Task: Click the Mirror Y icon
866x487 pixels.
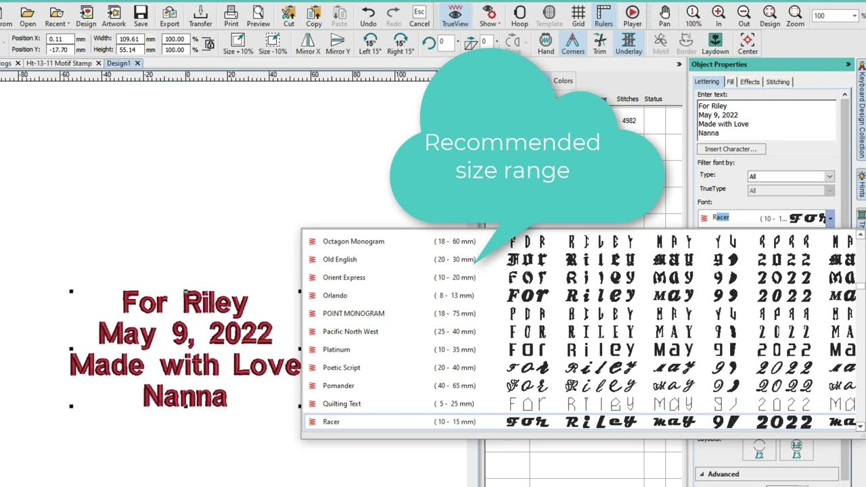Action: [338, 44]
